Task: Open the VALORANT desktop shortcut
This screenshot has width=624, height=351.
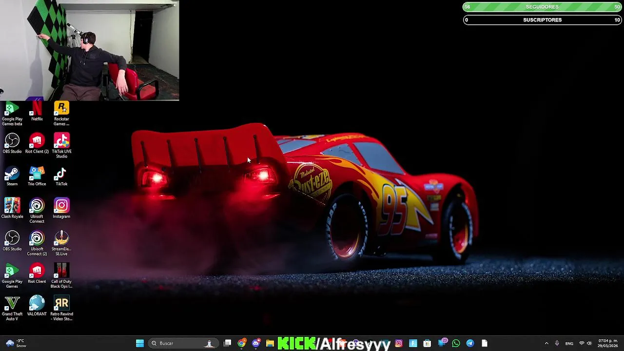Action: [37, 306]
